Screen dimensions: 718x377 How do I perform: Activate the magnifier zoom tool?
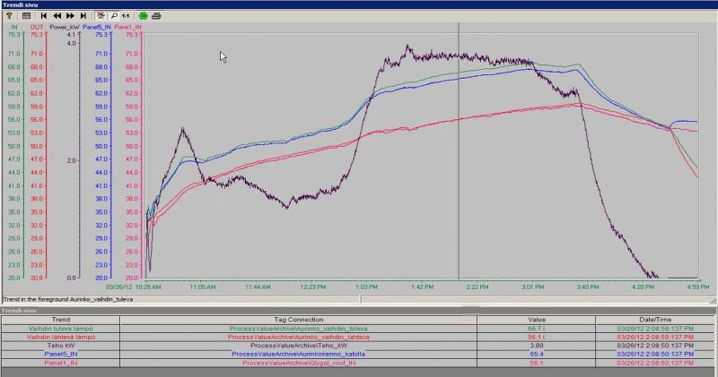(x=114, y=15)
